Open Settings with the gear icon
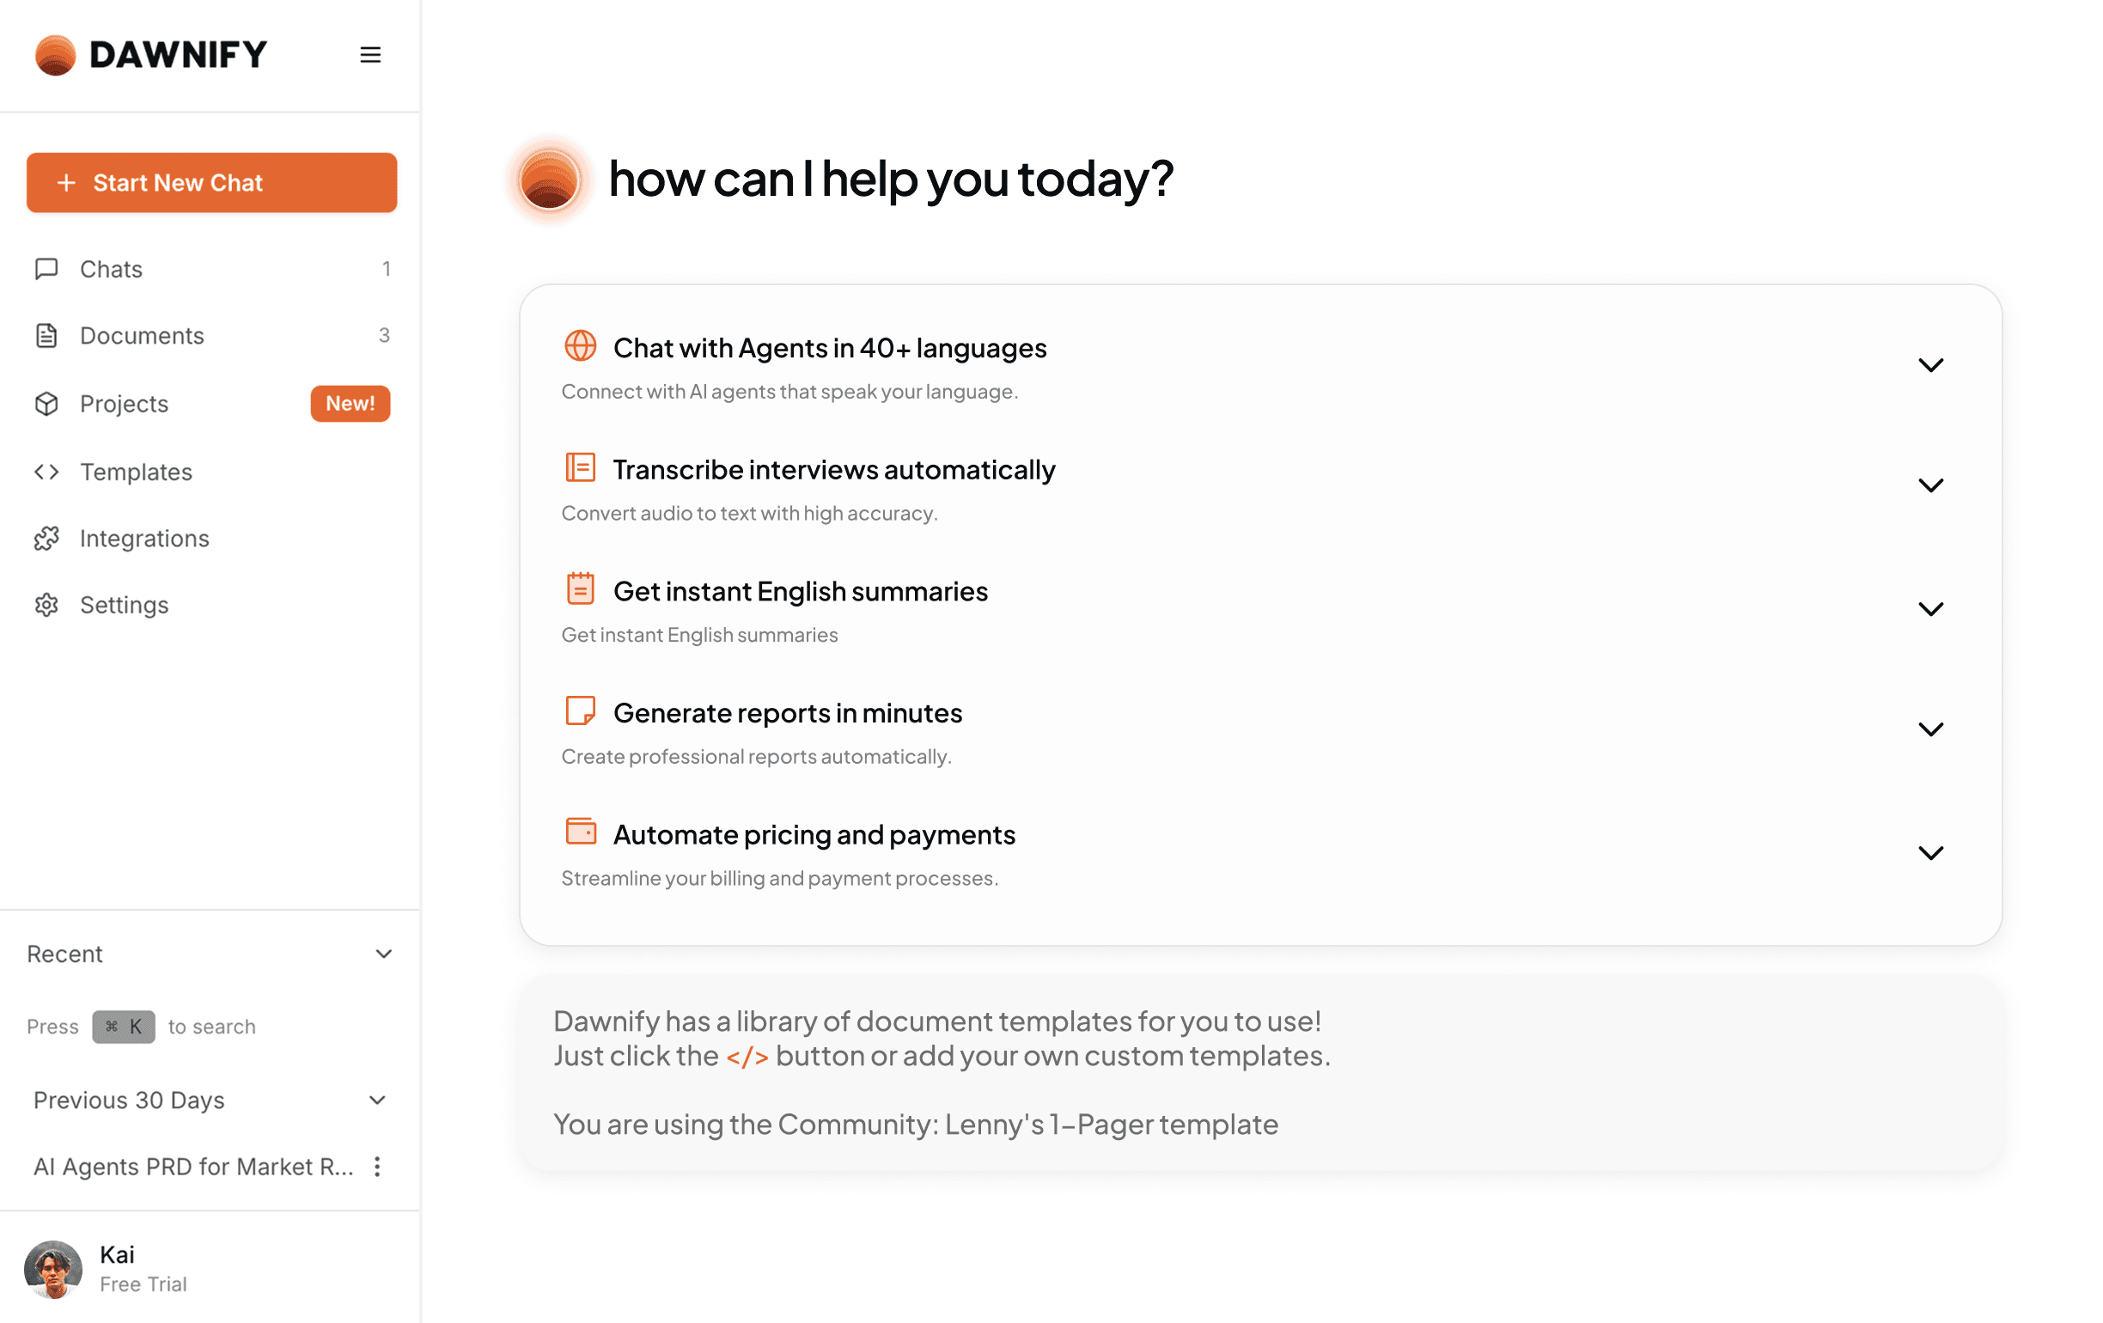The width and height of the screenshot is (2103, 1323). click(47, 604)
